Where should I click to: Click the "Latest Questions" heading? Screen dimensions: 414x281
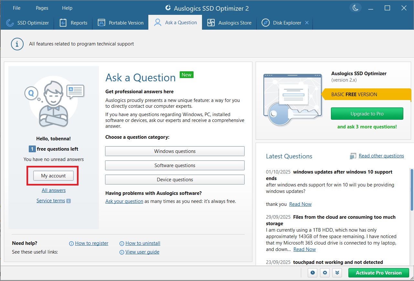click(289, 156)
